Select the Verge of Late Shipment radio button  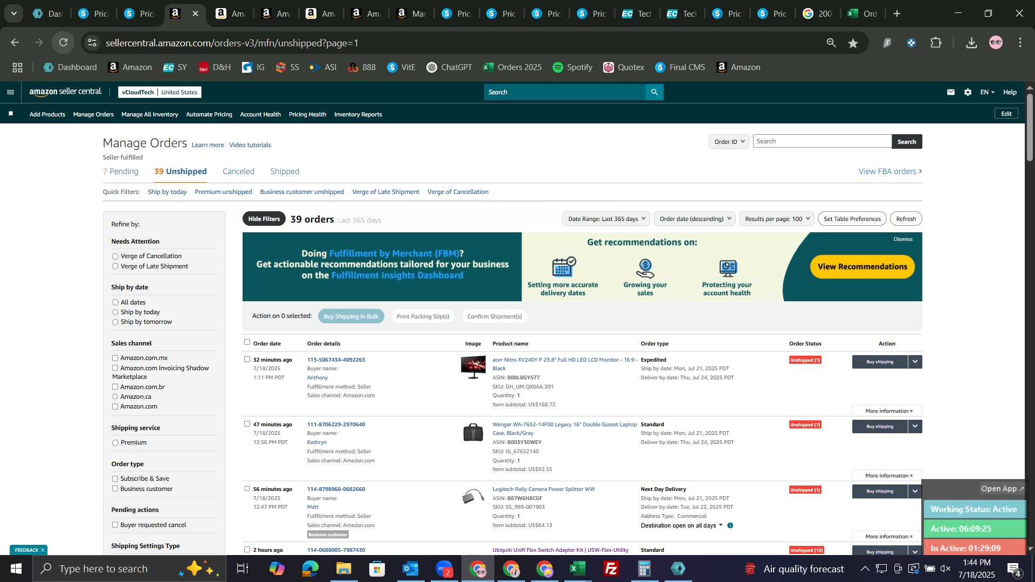(115, 266)
